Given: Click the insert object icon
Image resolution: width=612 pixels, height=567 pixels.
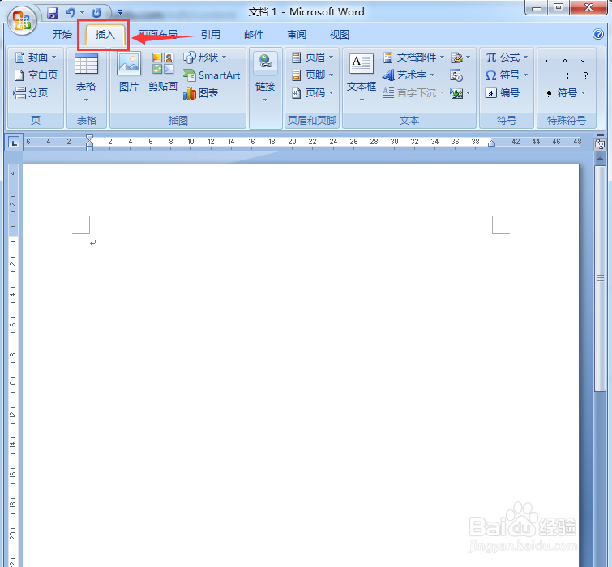Looking at the screenshot, I should [x=456, y=93].
